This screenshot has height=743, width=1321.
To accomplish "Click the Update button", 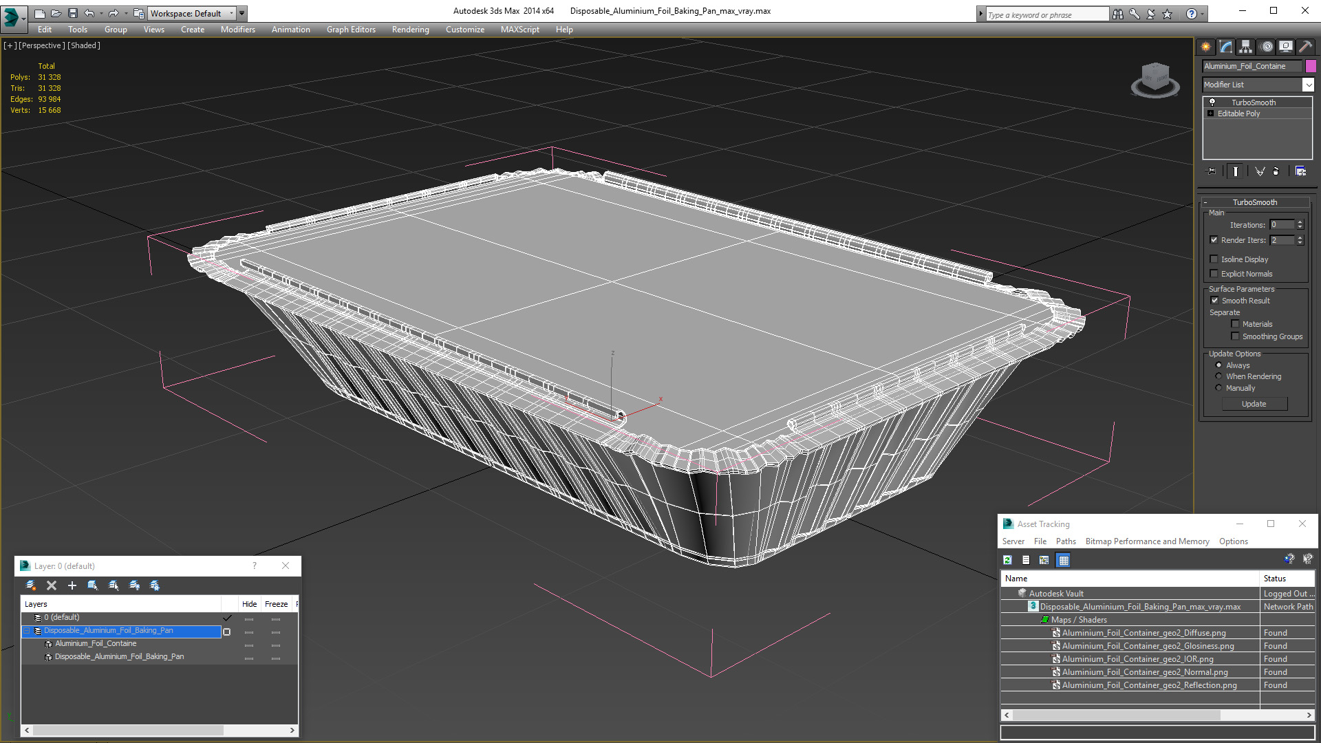I will [1254, 404].
